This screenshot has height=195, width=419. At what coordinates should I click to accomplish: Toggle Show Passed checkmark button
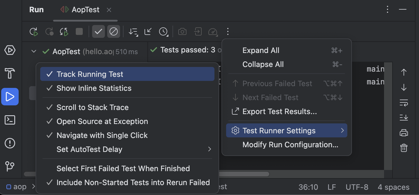pyautogui.click(x=98, y=31)
